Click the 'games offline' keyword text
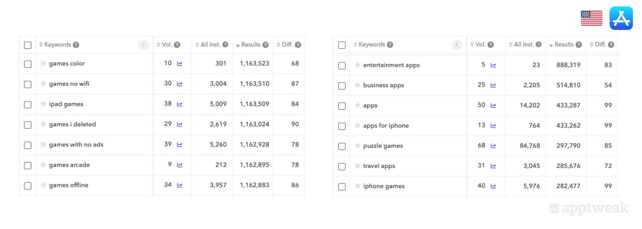This screenshot has height=229, width=642. pyautogui.click(x=68, y=185)
